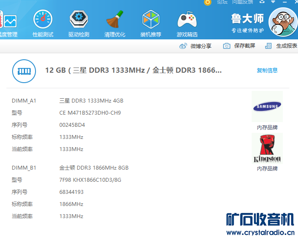Select the DIMM_B1 slot label
The image size is (298, 238).
click(x=24, y=168)
